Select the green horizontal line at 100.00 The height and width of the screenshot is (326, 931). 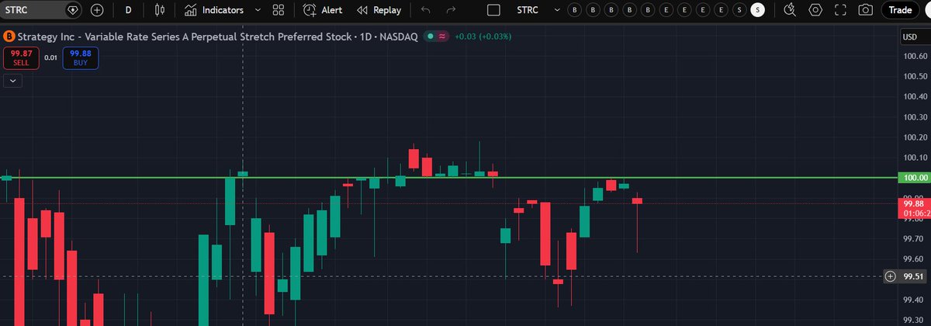tap(450, 178)
